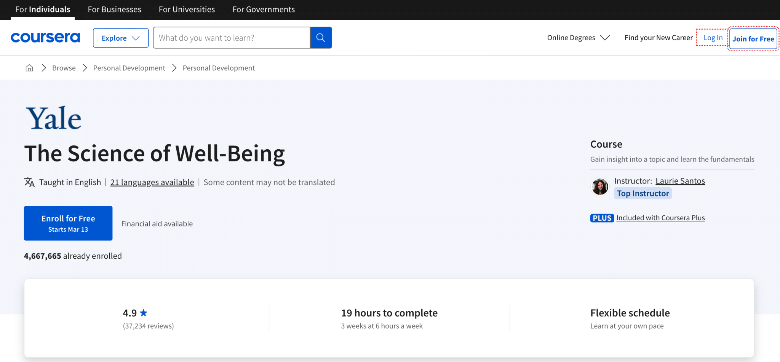The width and height of the screenshot is (780, 362).
Task: Click the language translation icon
Action: tap(29, 182)
